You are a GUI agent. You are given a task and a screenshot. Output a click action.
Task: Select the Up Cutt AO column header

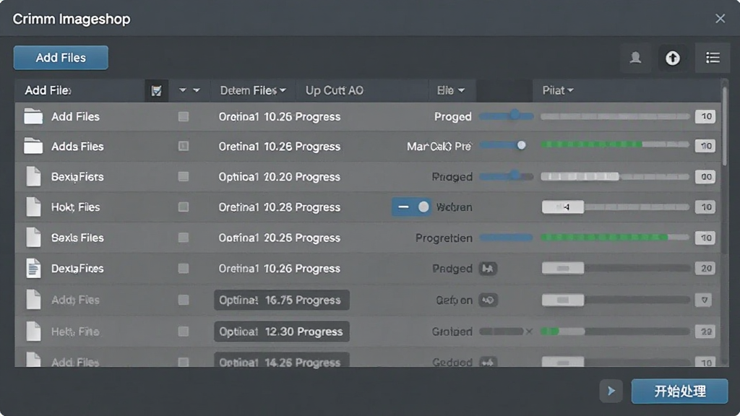[334, 90]
